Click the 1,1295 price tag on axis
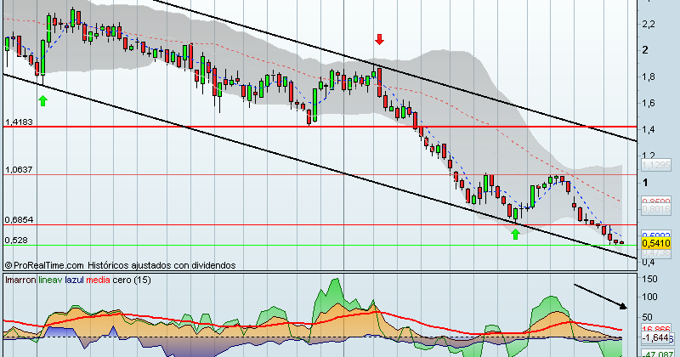 (656, 165)
